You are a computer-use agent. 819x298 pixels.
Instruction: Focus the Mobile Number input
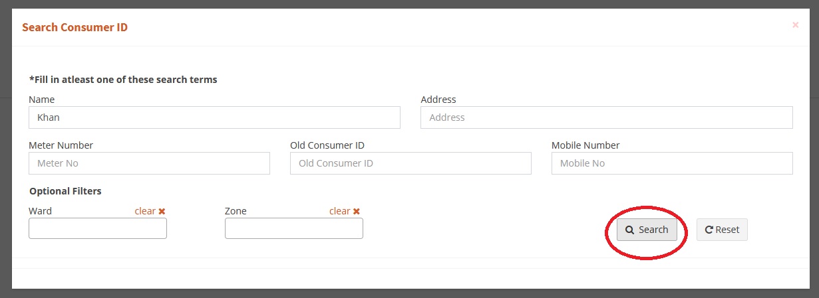click(x=672, y=163)
